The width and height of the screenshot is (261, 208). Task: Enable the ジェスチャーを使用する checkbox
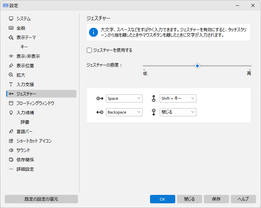coord(89,50)
